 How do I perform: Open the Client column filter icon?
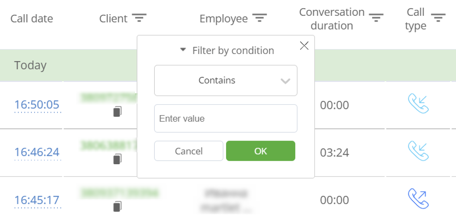(139, 18)
